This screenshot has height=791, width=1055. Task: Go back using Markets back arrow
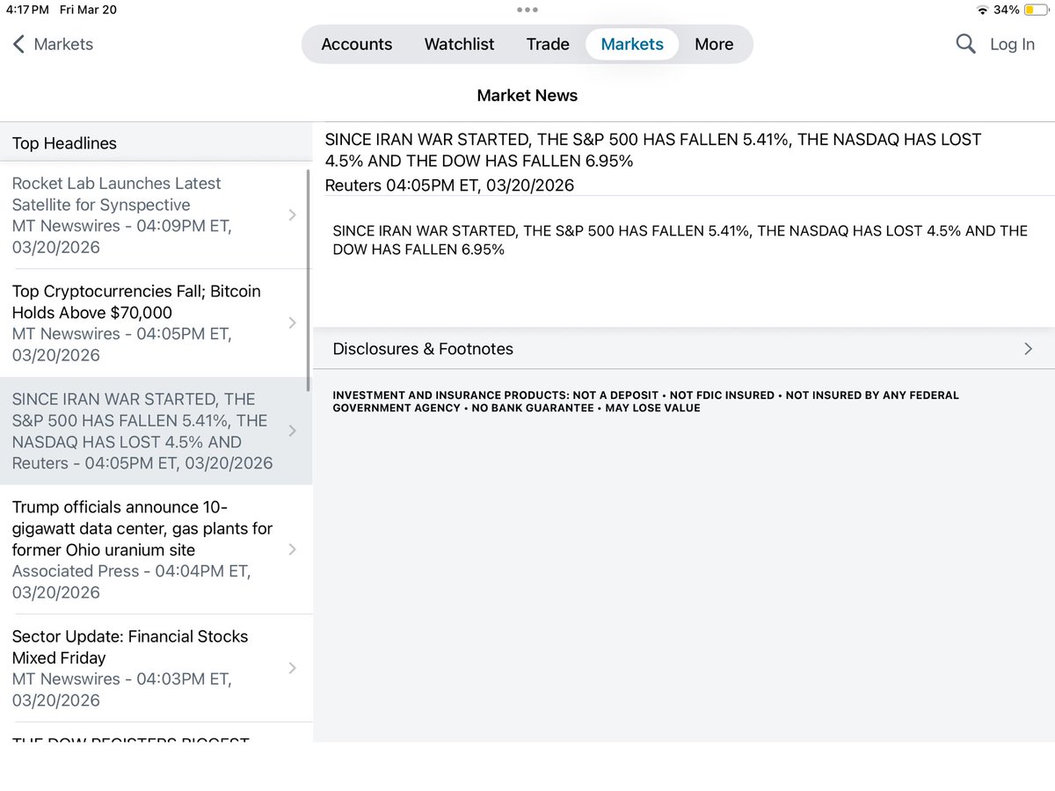(18, 44)
